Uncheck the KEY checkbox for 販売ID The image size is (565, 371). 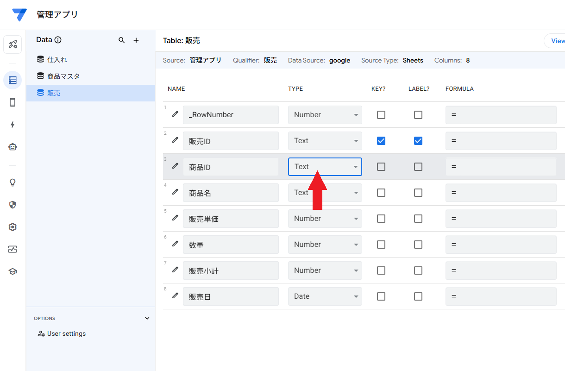(381, 141)
